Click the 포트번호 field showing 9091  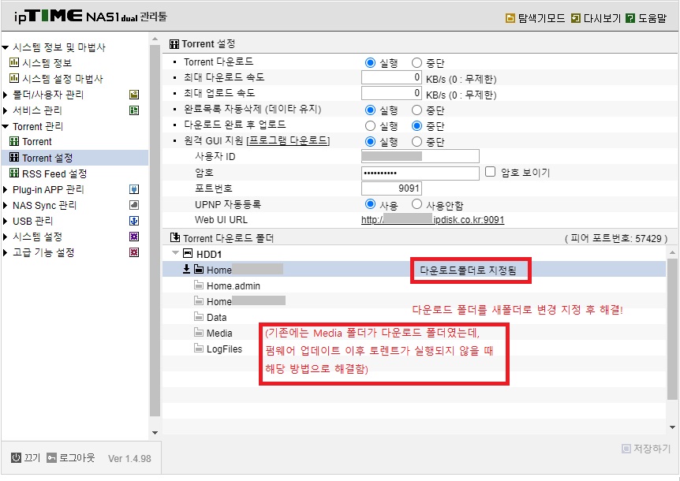(x=391, y=188)
